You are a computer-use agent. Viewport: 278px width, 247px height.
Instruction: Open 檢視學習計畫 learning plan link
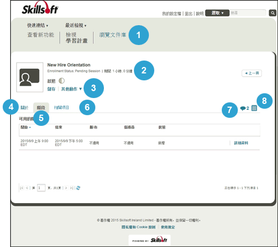77,38
